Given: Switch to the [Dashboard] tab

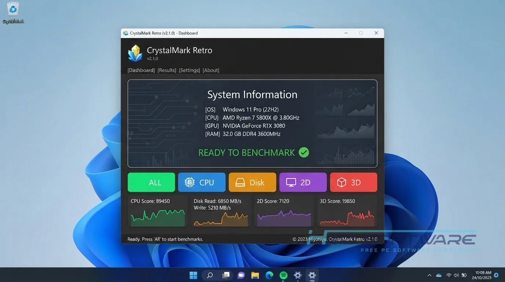Looking at the screenshot, I should coord(141,70).
